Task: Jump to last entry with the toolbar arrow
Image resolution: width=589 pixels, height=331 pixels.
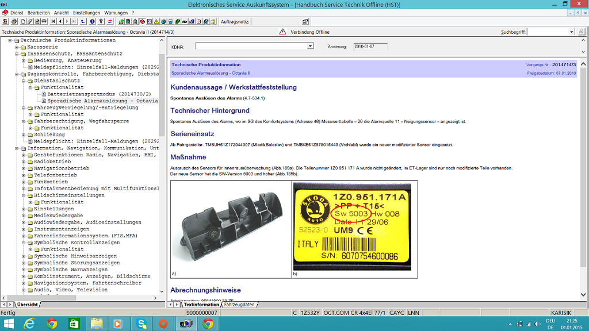Action: (74, 21)
